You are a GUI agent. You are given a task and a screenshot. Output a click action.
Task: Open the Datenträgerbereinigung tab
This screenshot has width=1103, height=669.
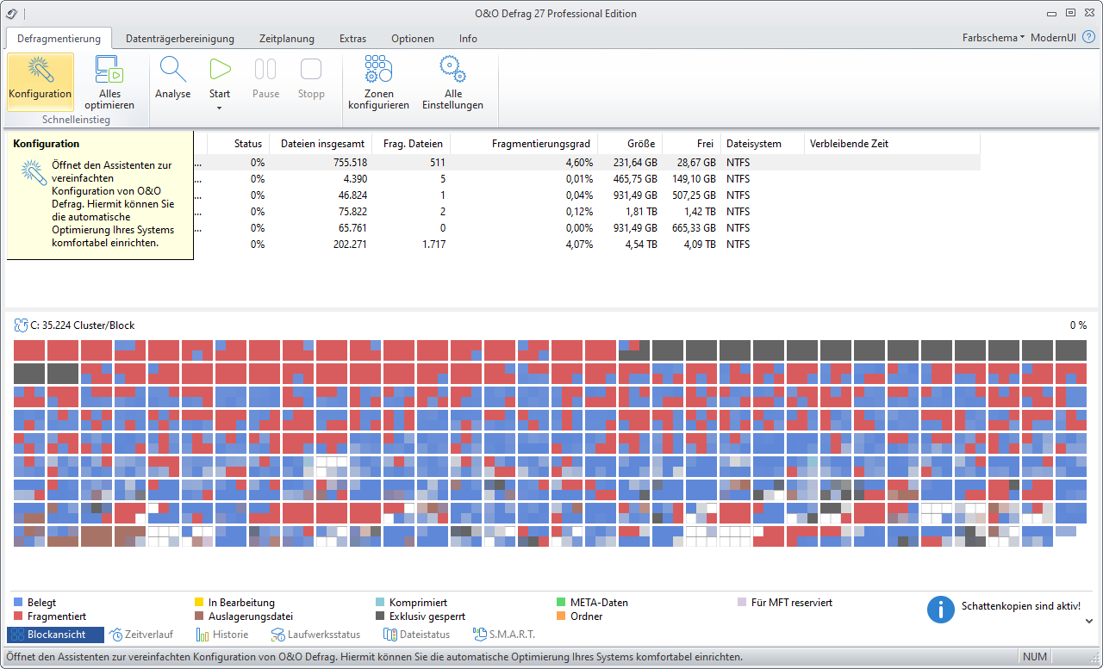pyautogui.click(x=180, y=39)
